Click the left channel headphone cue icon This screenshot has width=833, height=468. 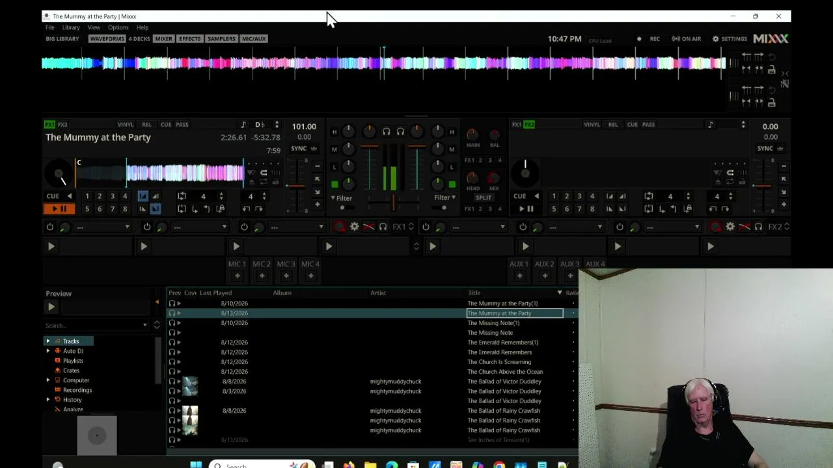[x=386, y=132]
